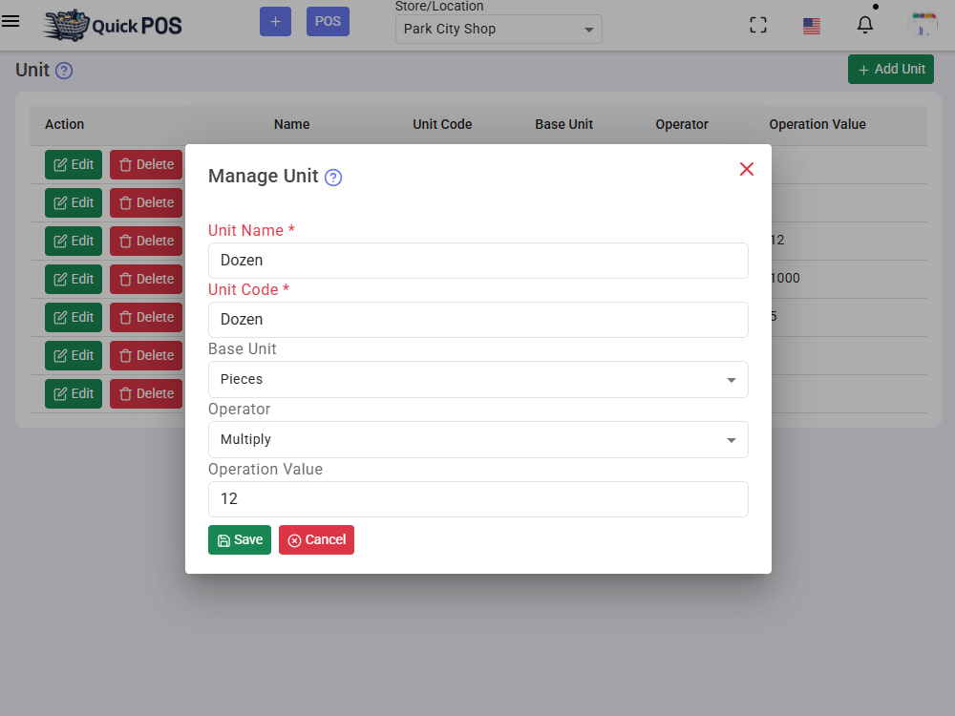Click Delete in the last table row
Image resolution: width=955 pixels, height=716 pixels.
click(146, 394)
